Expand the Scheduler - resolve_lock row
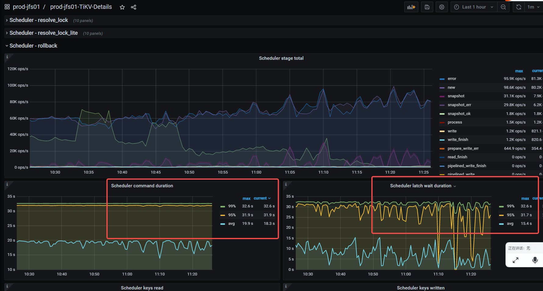 [39, 20]
